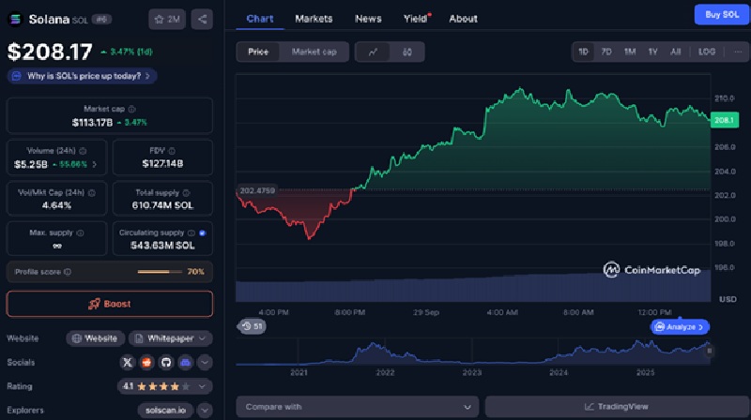Open the Compare with dropdown
This screenshot has height=420, width=751.
[x=357, y=407]
